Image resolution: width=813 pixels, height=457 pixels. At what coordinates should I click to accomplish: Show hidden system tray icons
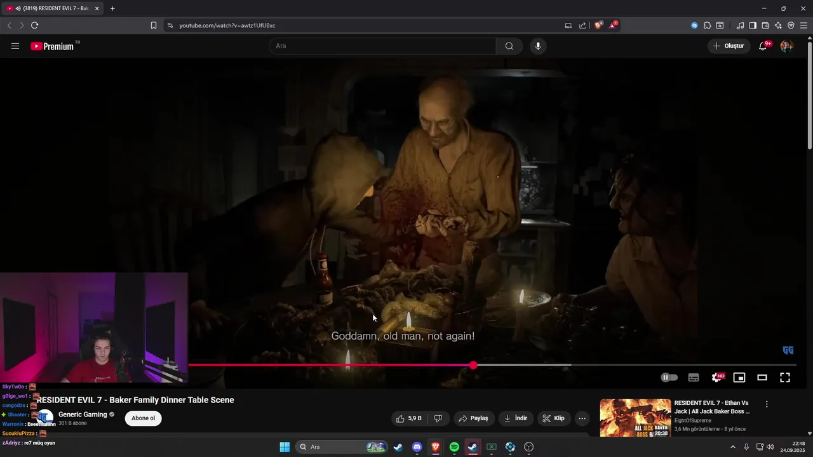(x=732, y=447)
